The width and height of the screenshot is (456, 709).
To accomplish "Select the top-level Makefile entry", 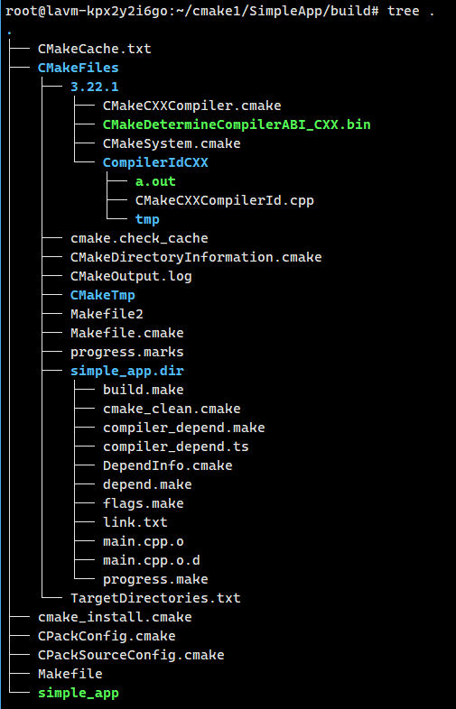I will [70, 674].
